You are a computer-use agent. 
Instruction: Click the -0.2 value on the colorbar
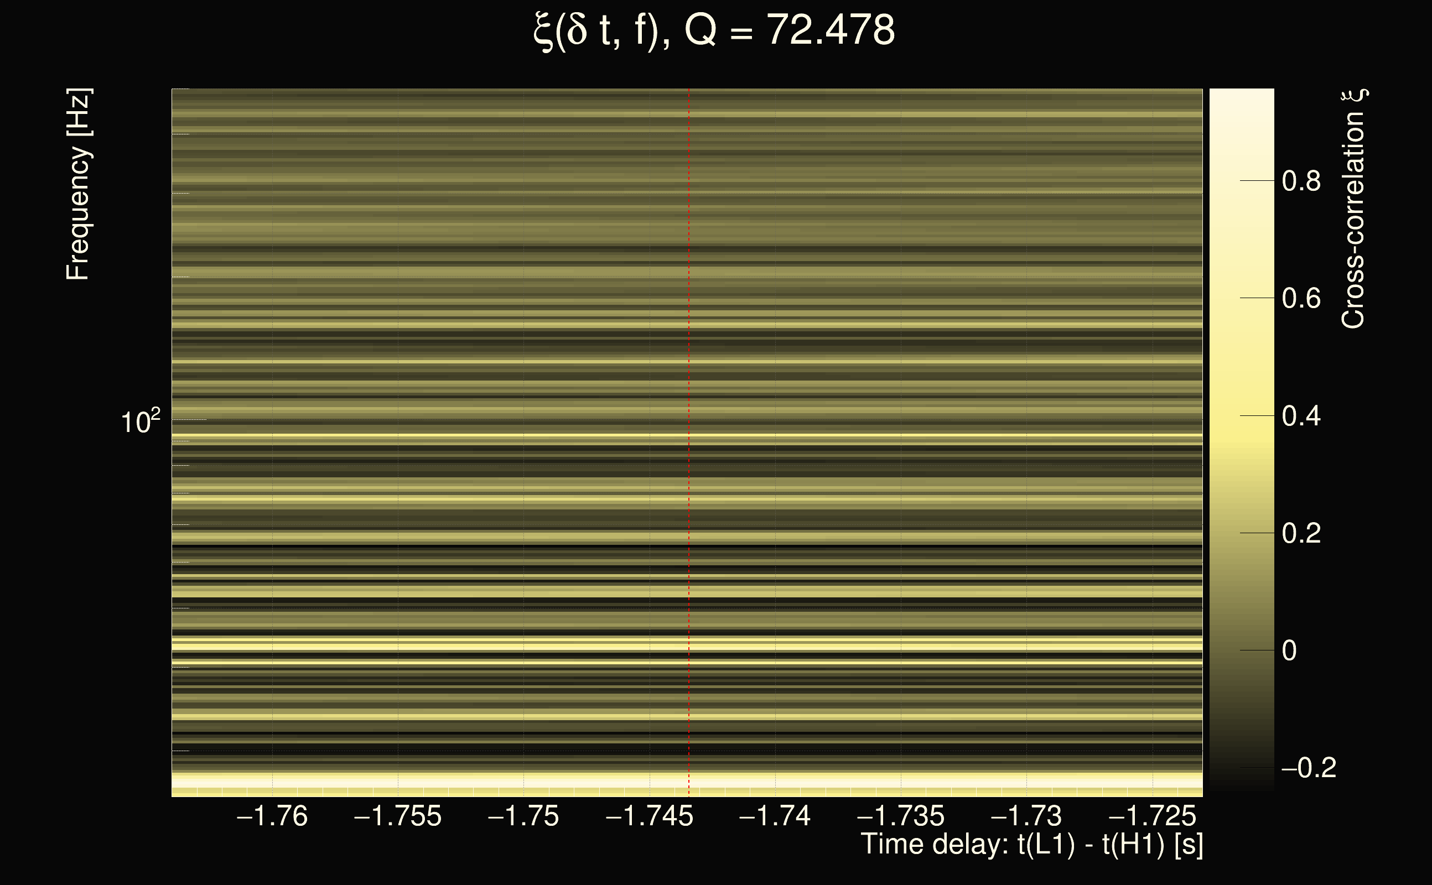pyautogui.click(x=1309, y=768)
